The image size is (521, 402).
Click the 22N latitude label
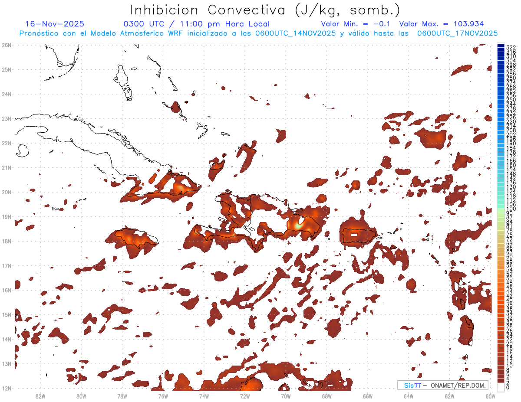[7, 143]
